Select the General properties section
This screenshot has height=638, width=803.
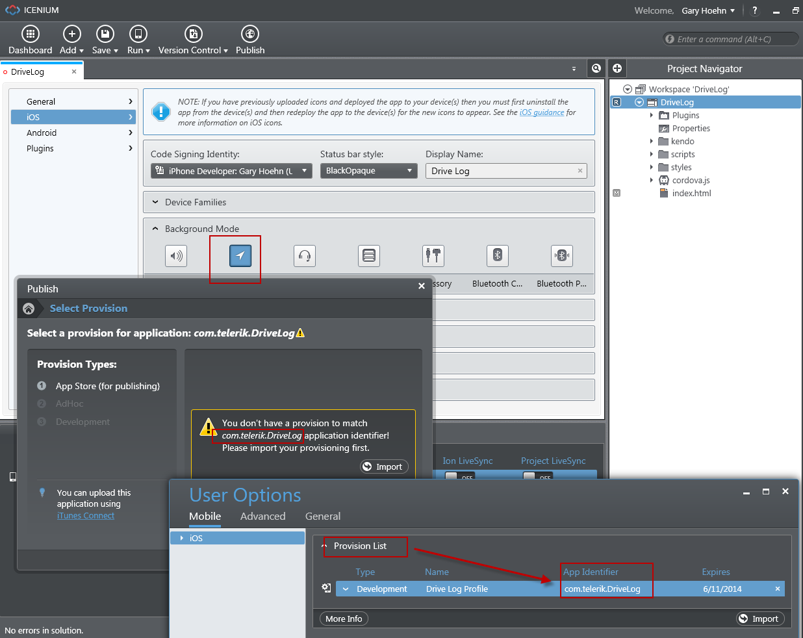[x=74, y=101]
